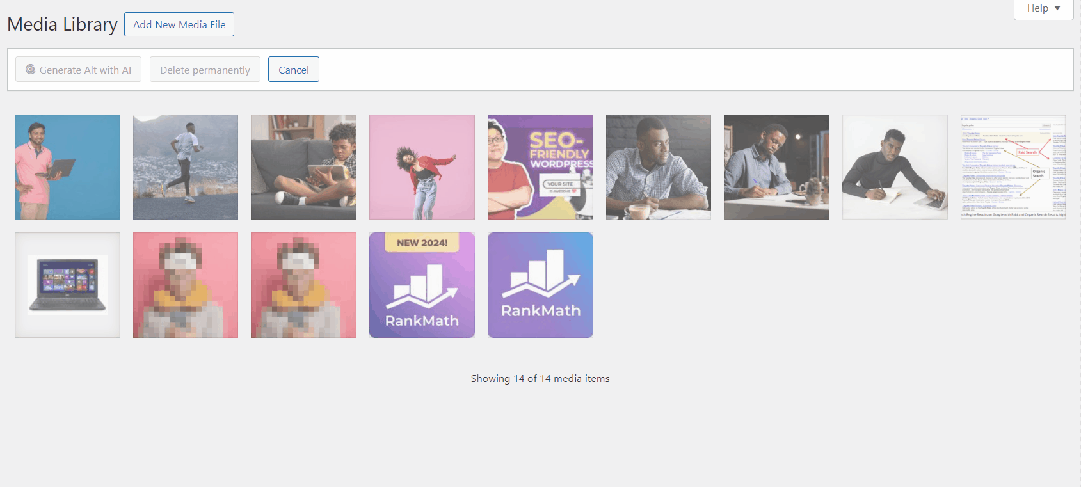The image size is (1081, 487).
Task: Click the 'Showing 14 of 14 media items' text
Action: pyautogui.click(x=540, y=378)
